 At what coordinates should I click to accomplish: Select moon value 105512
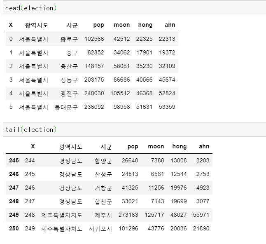pyautogui.click(x=120, y=93)
